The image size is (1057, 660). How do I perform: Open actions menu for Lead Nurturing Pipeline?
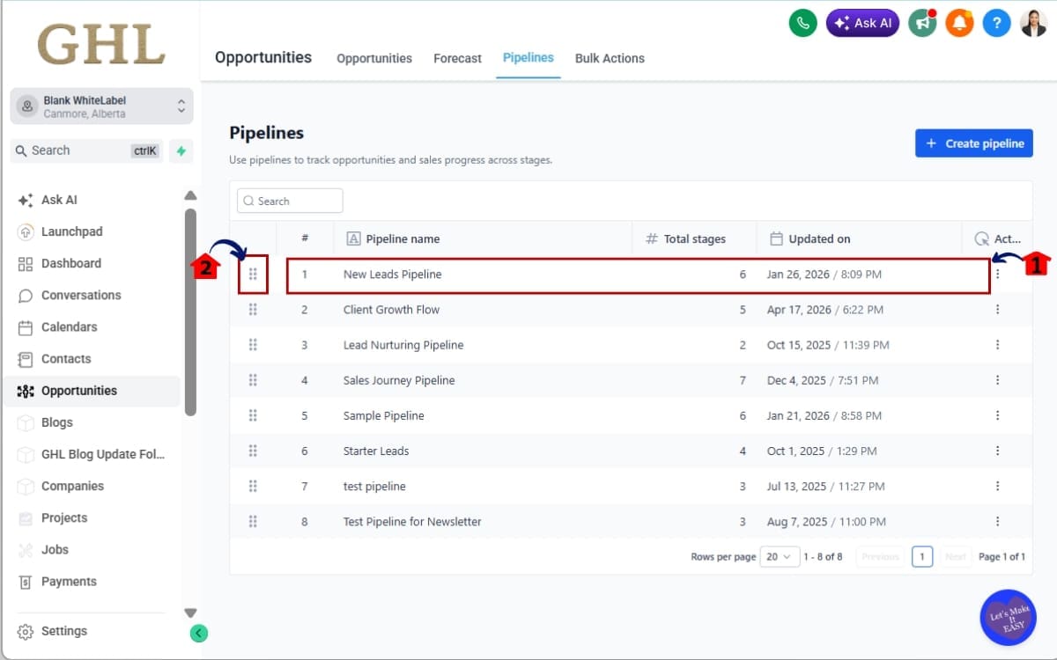tap(997, 345)
